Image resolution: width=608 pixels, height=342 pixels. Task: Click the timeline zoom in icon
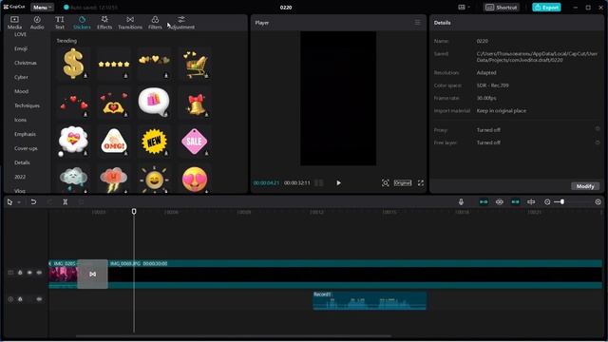(598, 202)
